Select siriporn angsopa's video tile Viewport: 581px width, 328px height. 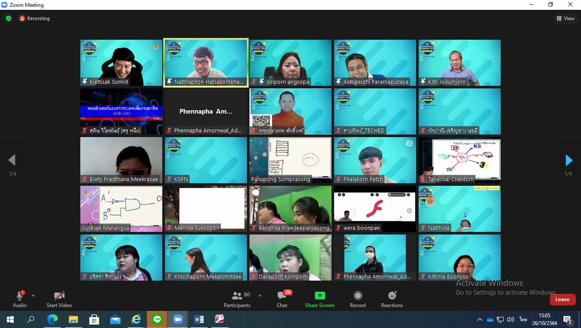point(290,63)
